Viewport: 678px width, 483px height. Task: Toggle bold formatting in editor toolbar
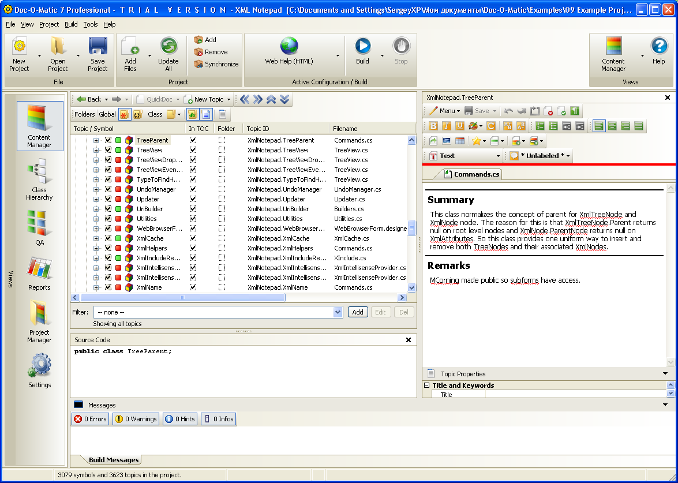[x=434, y=126]
